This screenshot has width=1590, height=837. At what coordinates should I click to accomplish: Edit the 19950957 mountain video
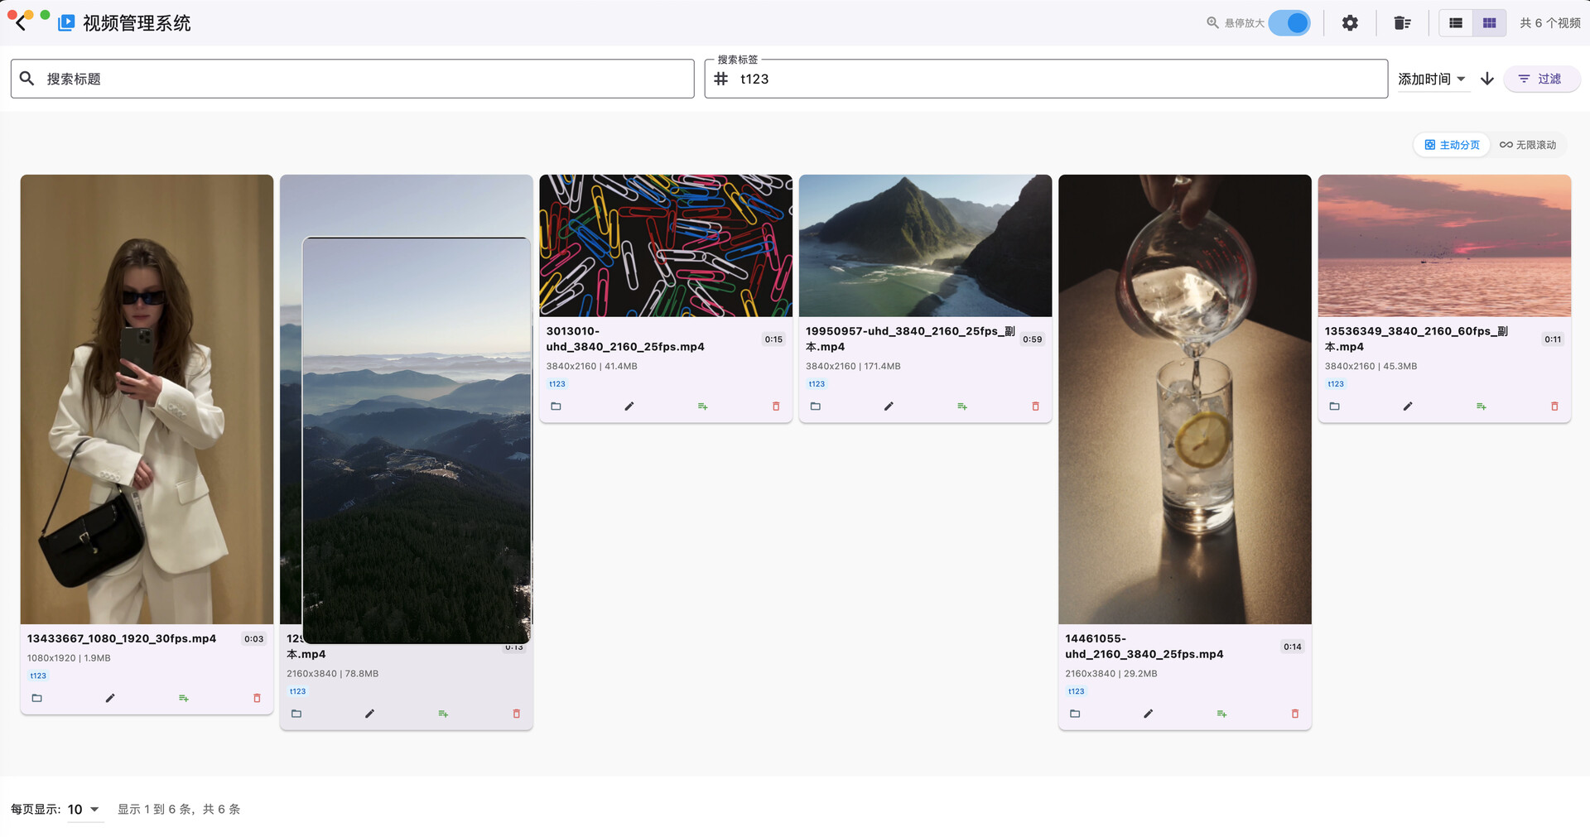(889, 406)
